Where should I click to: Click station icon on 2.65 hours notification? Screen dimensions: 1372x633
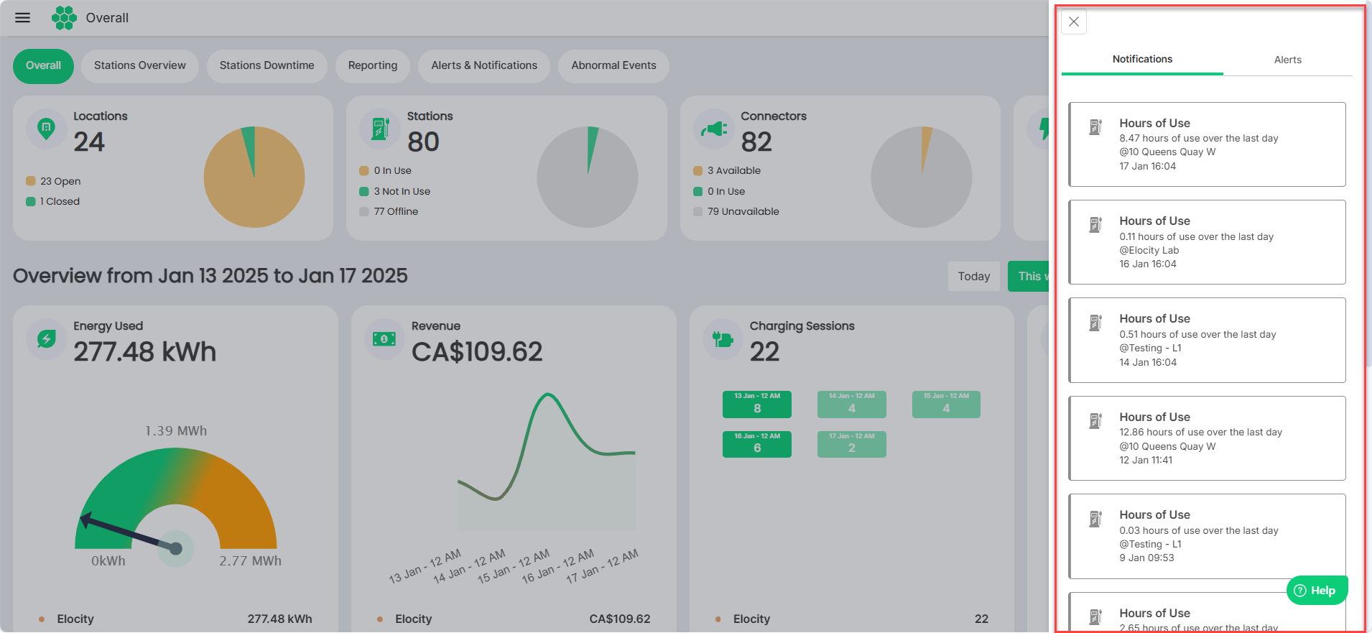[1095, 617]
